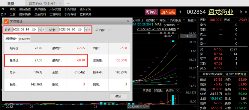Image resolution: width=249 pixels, height=110 pixels.
Task: Click the 隐藏 toolbar button
Action: tap(190, 20)
